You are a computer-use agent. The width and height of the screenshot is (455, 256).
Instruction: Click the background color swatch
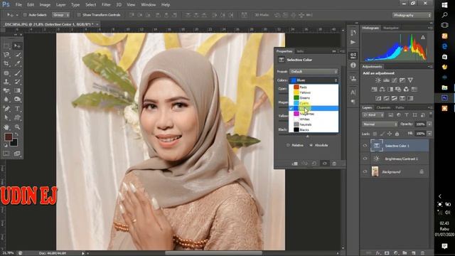tap(14, 142)
